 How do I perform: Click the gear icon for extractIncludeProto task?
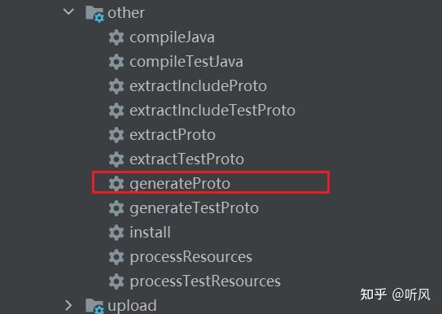(x=116, y=86)
